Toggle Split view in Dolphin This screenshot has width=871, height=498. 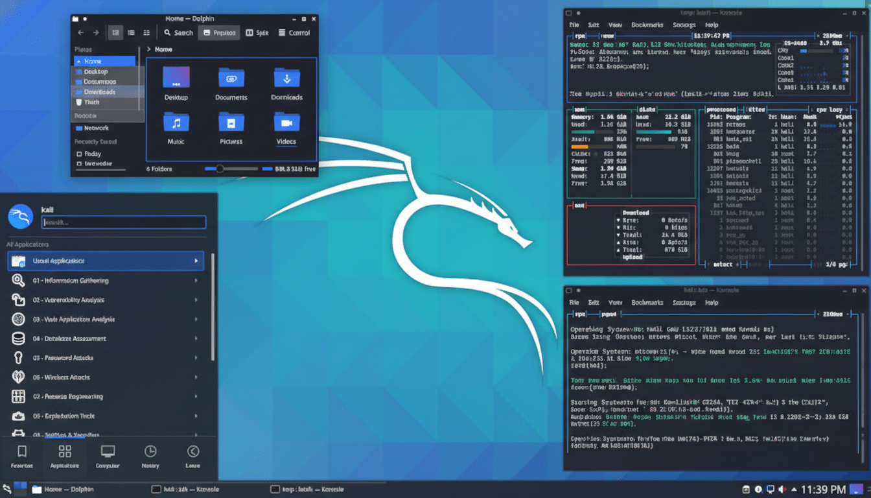point(257,32)
